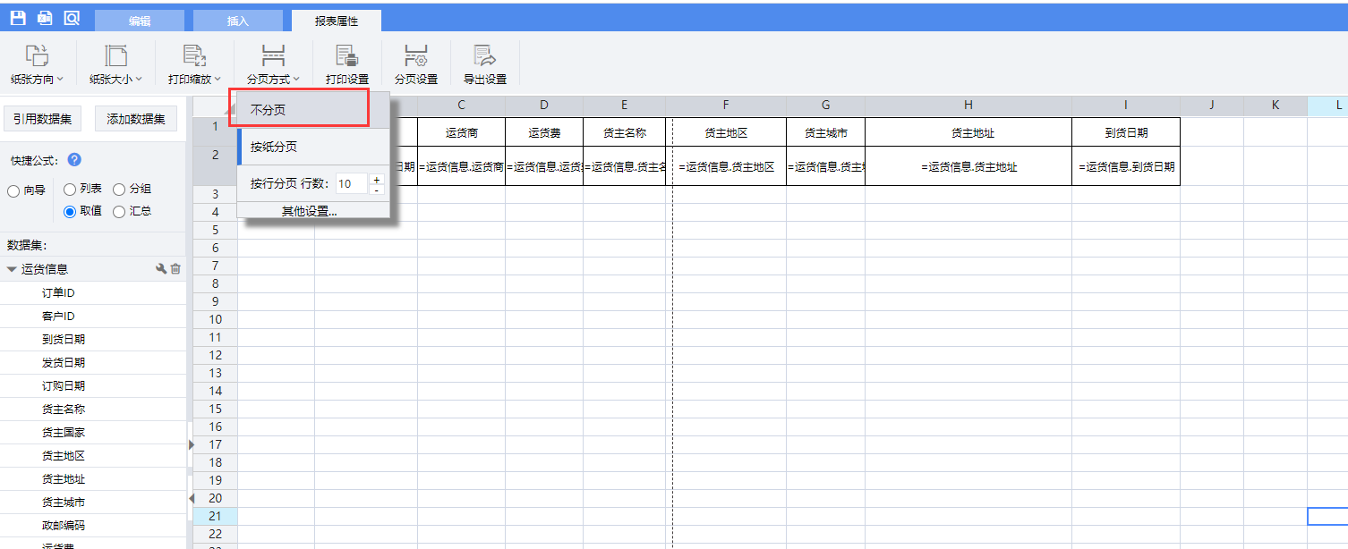1348x549 pixels.
Task: Click the 快捷公式 help question icon
Action: pos(75,160)
